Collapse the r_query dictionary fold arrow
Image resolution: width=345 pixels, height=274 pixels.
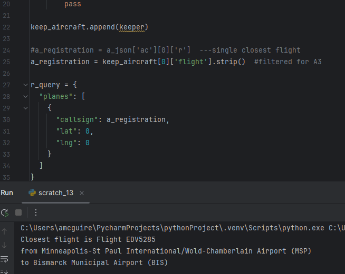tap(25, 85)
